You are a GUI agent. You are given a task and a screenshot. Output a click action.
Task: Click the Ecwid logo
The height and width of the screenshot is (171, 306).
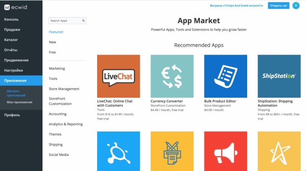tap(16, 7)
